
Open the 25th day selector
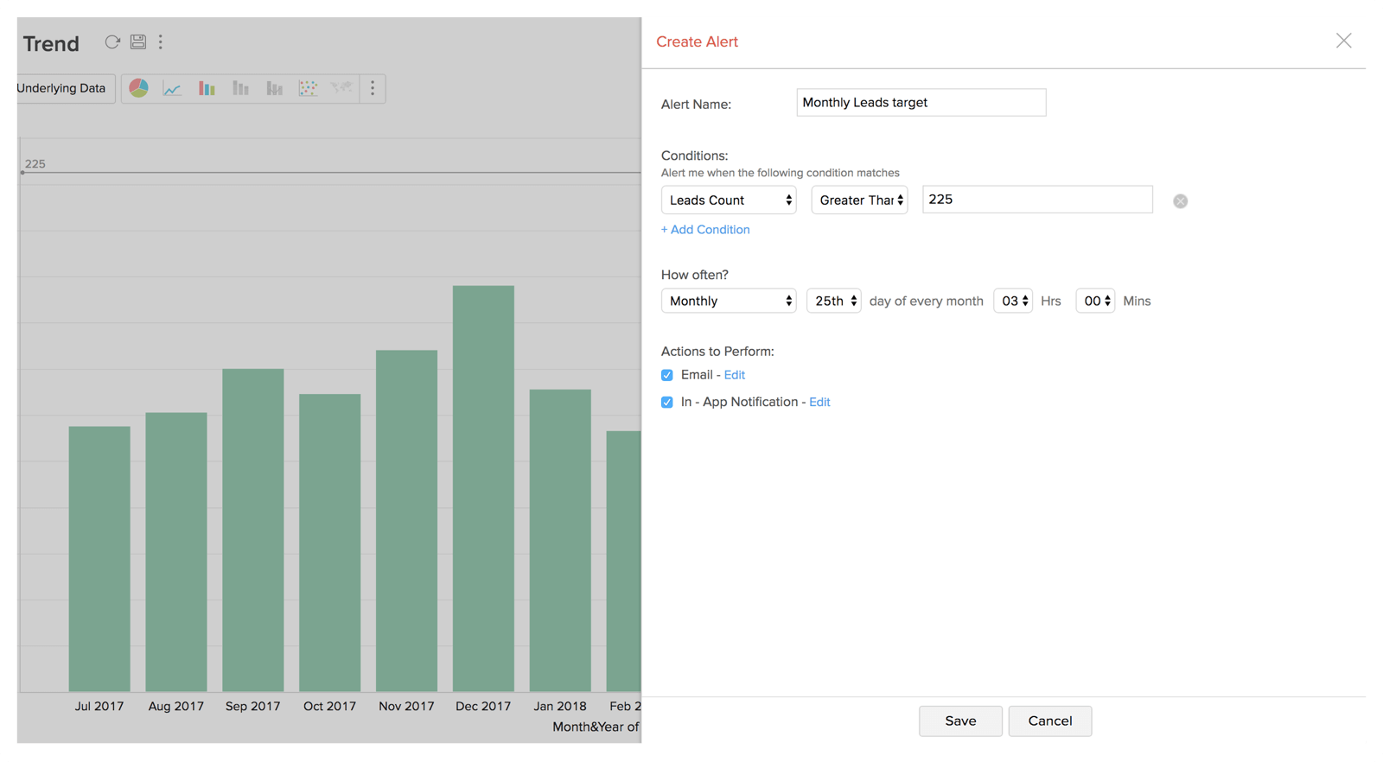[833, 301]
